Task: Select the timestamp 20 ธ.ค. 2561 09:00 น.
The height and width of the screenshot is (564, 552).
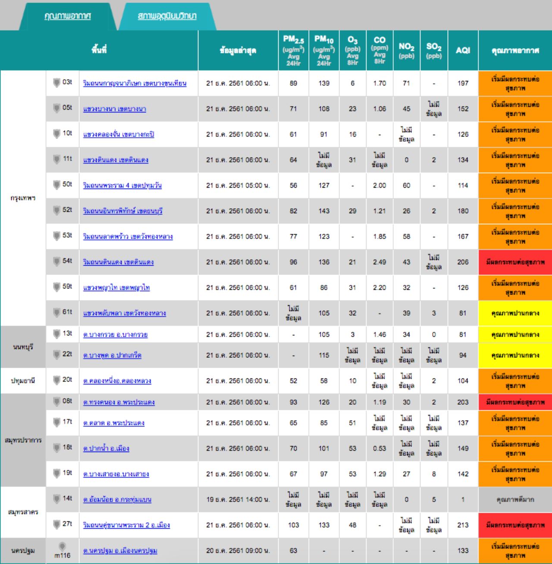Action: coord(238,551)
